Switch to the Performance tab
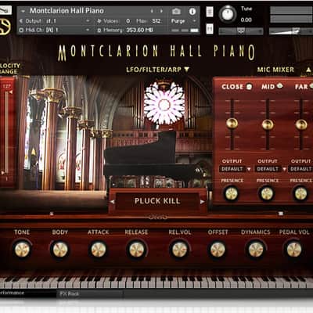This screenshot has height=313, width=313. (12, 293)
